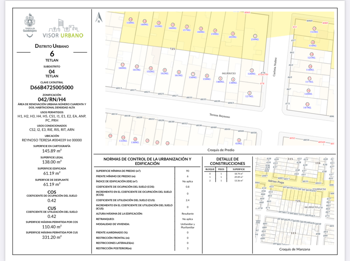Select lot marker 4 labeled 138M2.
The height and width of the screenshot is (261, 350).
pyautogui.click(x=233, y=79)
